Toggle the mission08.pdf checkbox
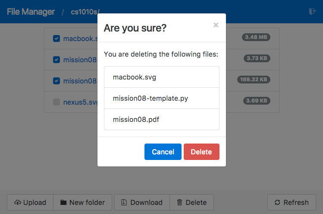The width and height of the screenshot is (323, 214). (x=56, y=81)
